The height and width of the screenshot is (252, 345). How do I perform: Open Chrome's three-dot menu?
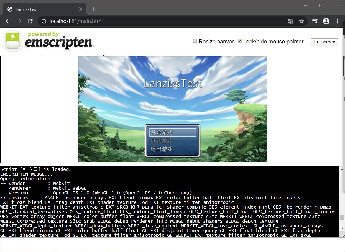(x=337, y=21)
